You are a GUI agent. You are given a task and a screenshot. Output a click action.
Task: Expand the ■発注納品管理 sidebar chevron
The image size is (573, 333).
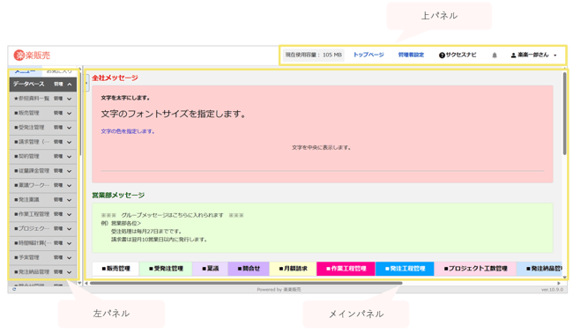[70, 272]
